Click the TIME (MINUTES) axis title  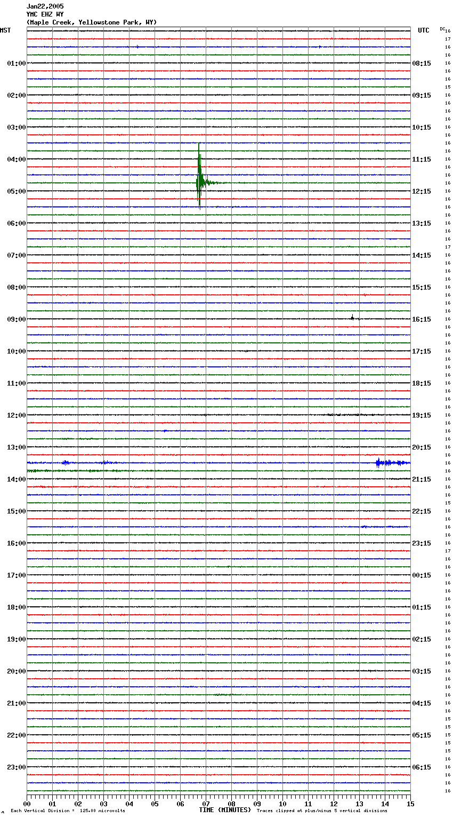tap(225, 810)
